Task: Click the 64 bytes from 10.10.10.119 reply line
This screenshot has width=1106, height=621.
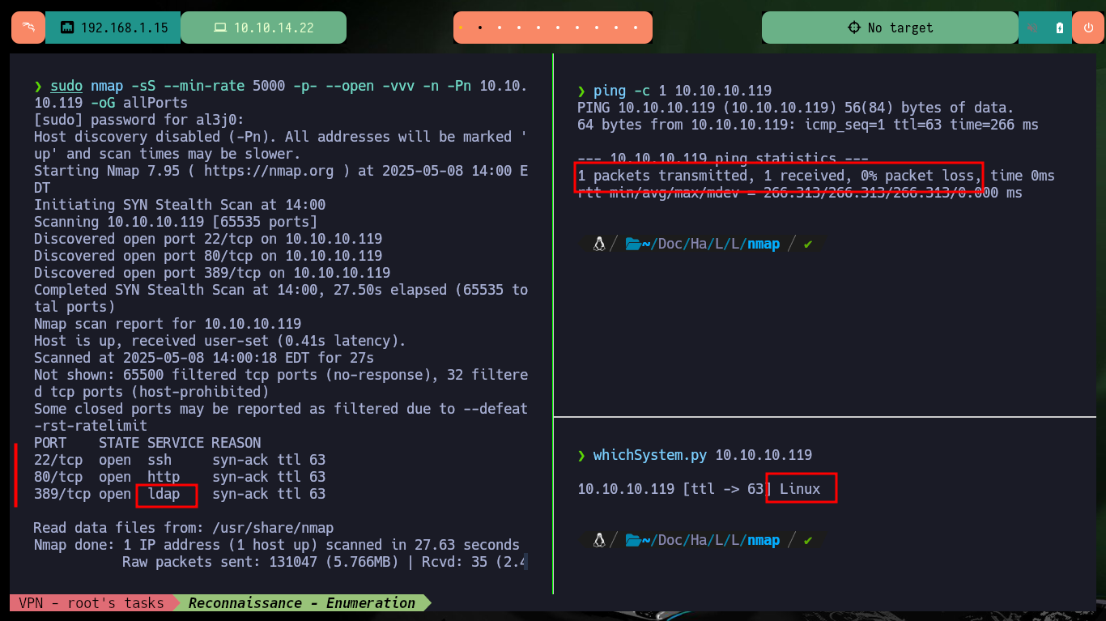Action: click(808, 125)
